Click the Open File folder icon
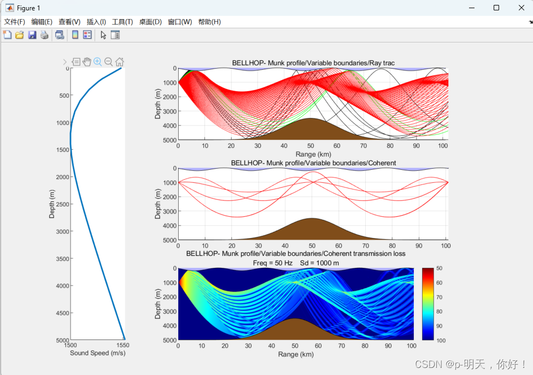 pos(19,35)
